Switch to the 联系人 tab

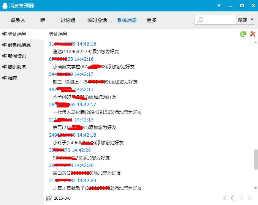pyautogui.click(x=18, y=20)
